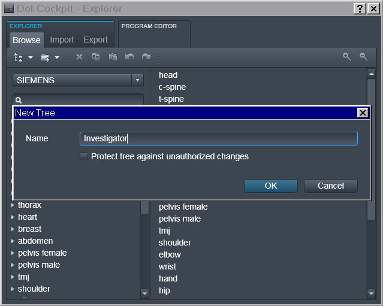The height and width of the screenshot is (306, 383).
Task: Click the search input field
Action: 78,100
